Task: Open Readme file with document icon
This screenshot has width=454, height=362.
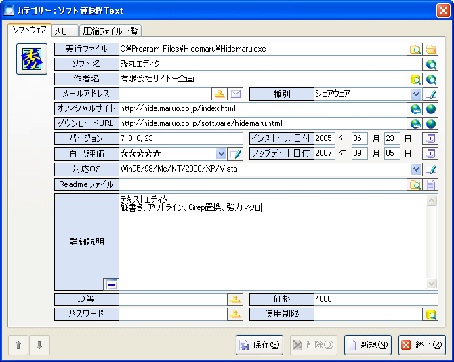Action: point(430,185)
